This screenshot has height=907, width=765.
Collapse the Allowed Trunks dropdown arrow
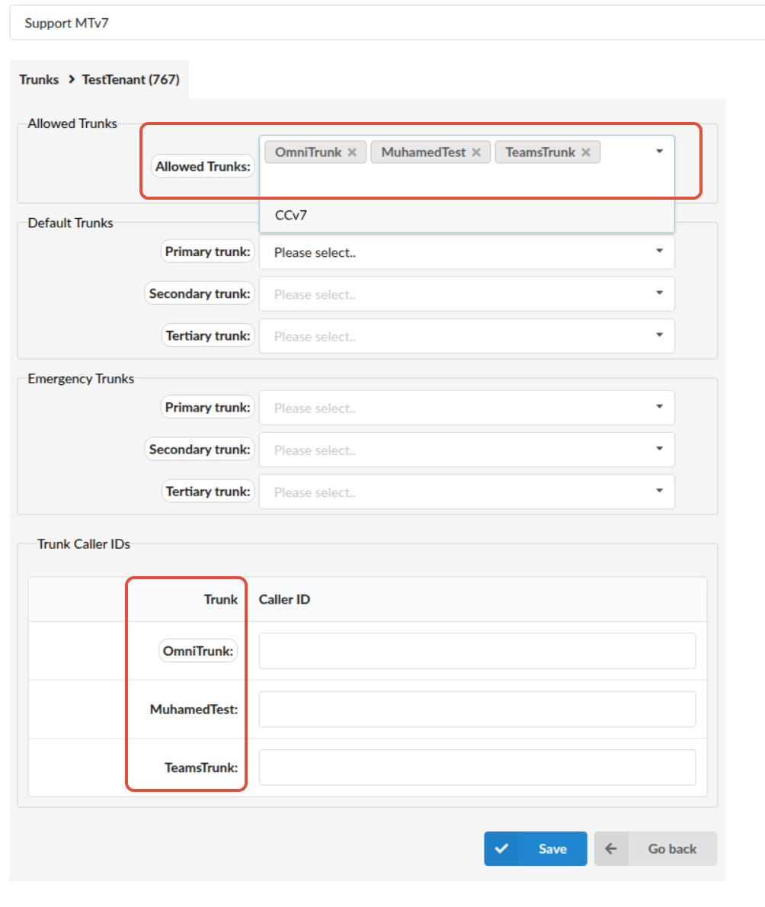[659, 152]
